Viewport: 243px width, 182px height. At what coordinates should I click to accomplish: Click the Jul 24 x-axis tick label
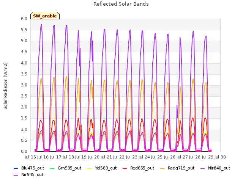(144, 157)
